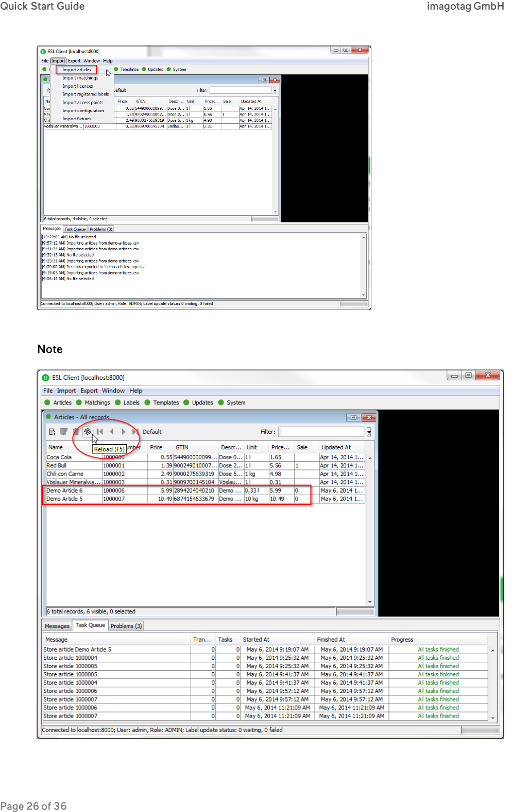Image resolution: width=512 pixels, height=812 pixels.
Task: Go to next page of article records
Action: tap(124, 432)
